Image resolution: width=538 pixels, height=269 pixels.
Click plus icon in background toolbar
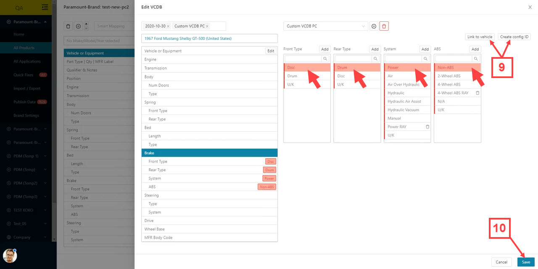pyautogui.click(x=78, y=26)
